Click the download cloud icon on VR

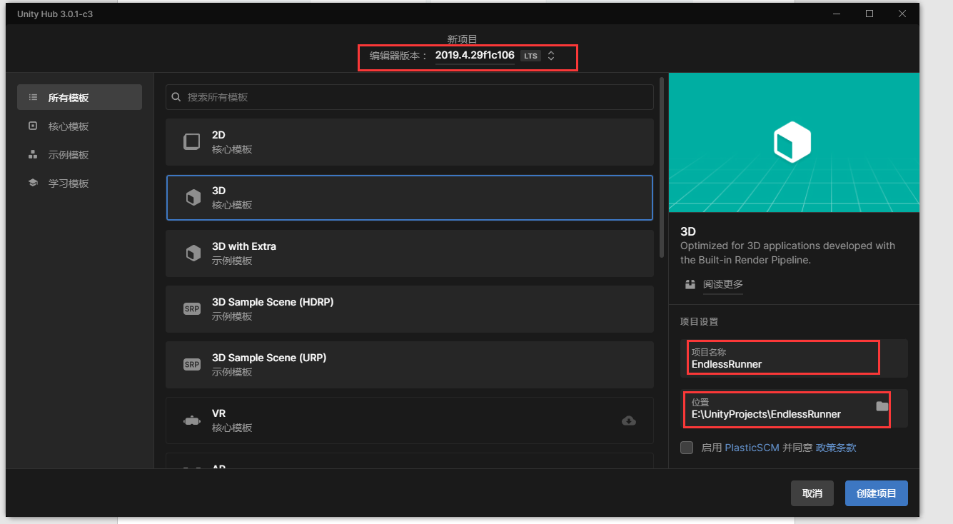pos(629,420)
